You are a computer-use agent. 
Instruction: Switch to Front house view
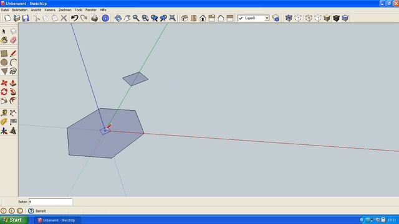(x=203, y=18)
